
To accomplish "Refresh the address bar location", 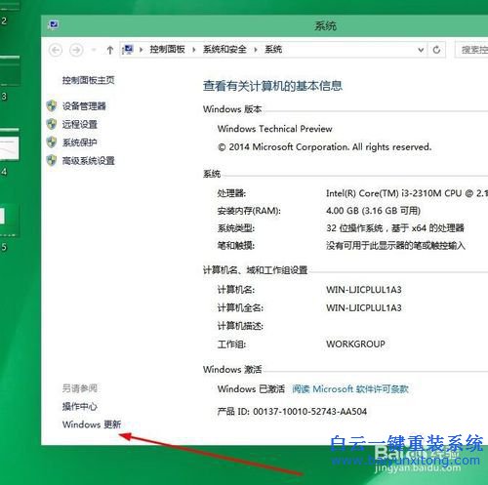I will 436,50.
